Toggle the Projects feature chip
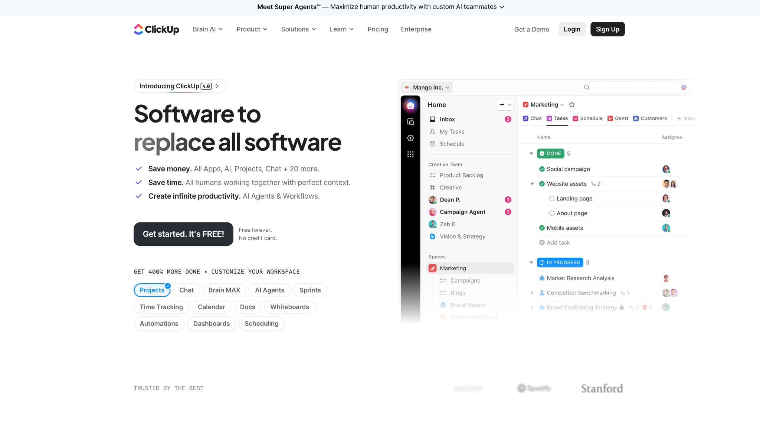760x434 pixels. (152, 290)
